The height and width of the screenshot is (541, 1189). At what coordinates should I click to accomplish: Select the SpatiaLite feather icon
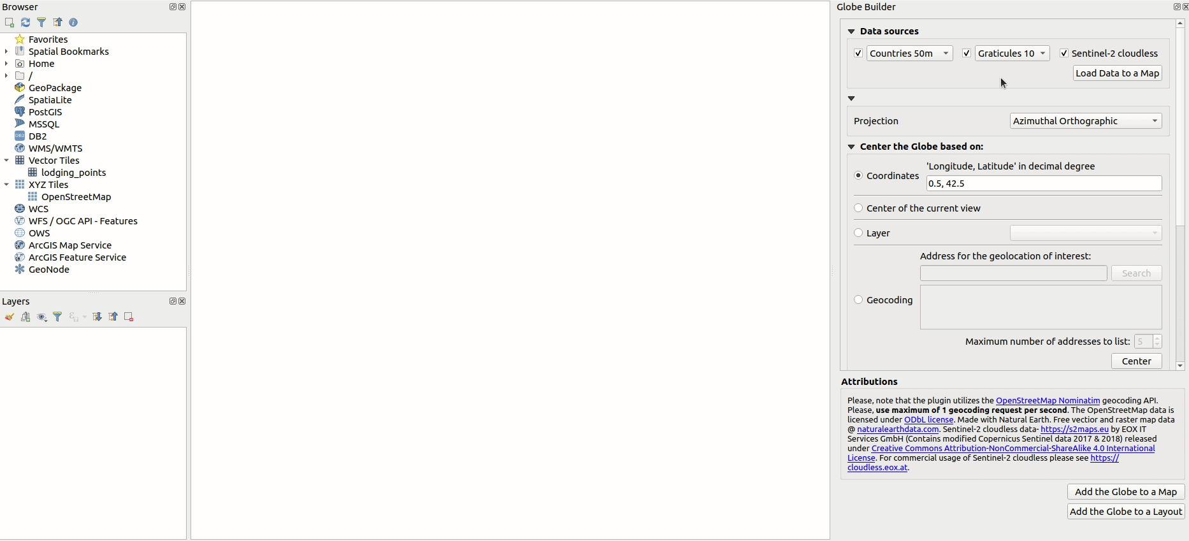tap(20, 100)
